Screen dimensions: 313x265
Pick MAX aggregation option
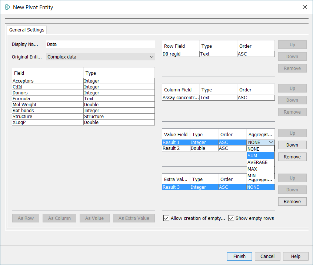click(x=260, y=169)
